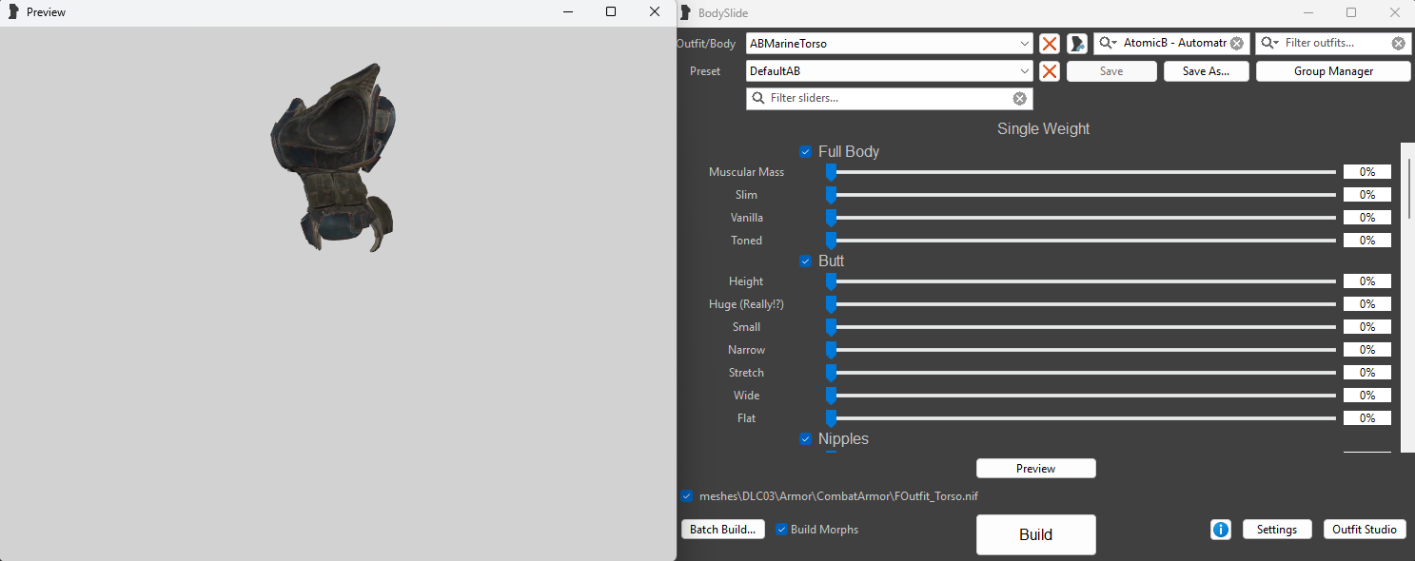Focus the Filter outfits... input field
Screen dimensions: 1415x561
tap(1335, 44)
